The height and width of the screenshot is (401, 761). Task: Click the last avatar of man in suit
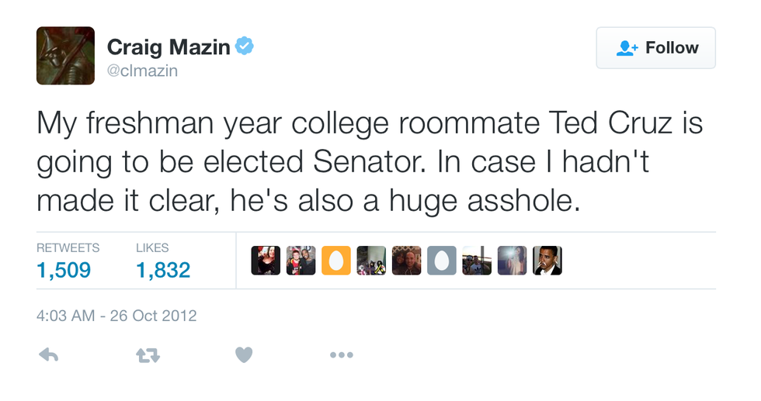[547, 261]
